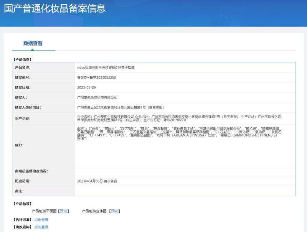Click the 产品包装平面图 label text
Screen dimensions: 307x232
pyautogui.click(x=44, y=211)
